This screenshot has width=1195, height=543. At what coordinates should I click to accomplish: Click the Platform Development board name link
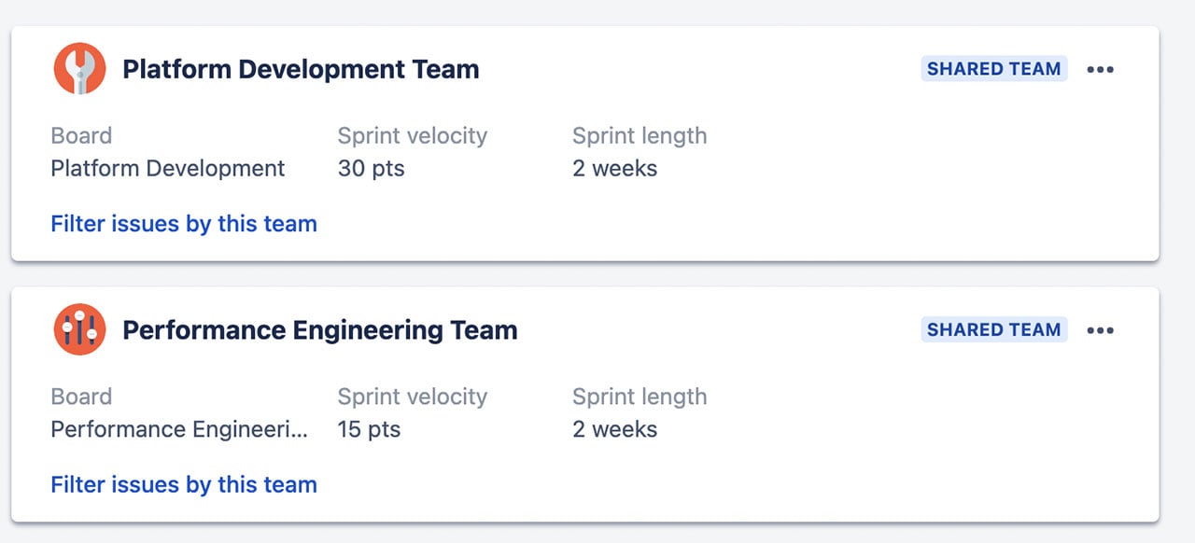point(167,169)
